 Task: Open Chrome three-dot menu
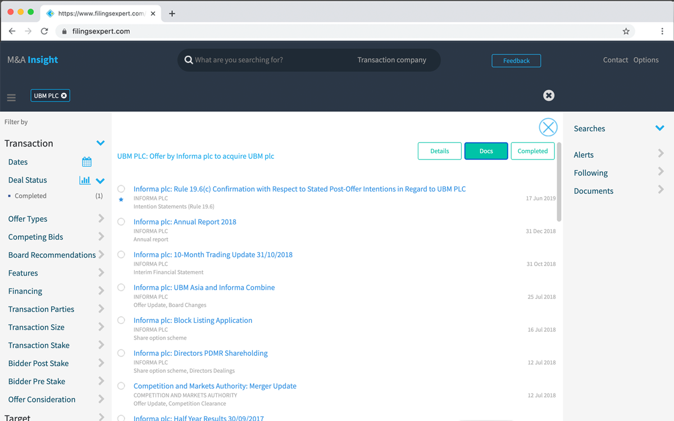point(662,31)
